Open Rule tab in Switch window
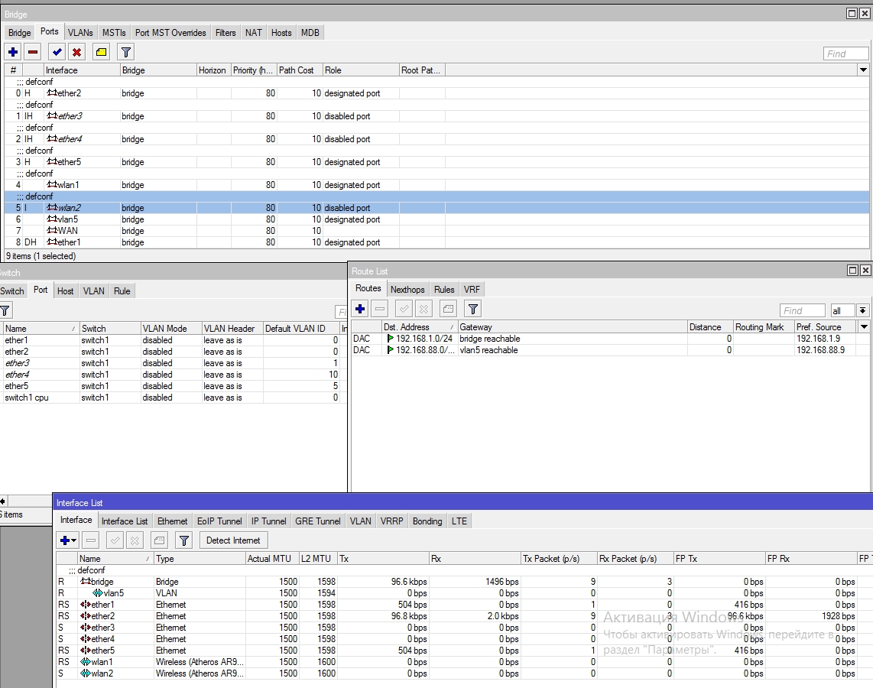Screen dimensions: 873x688 tap(122, 291)
